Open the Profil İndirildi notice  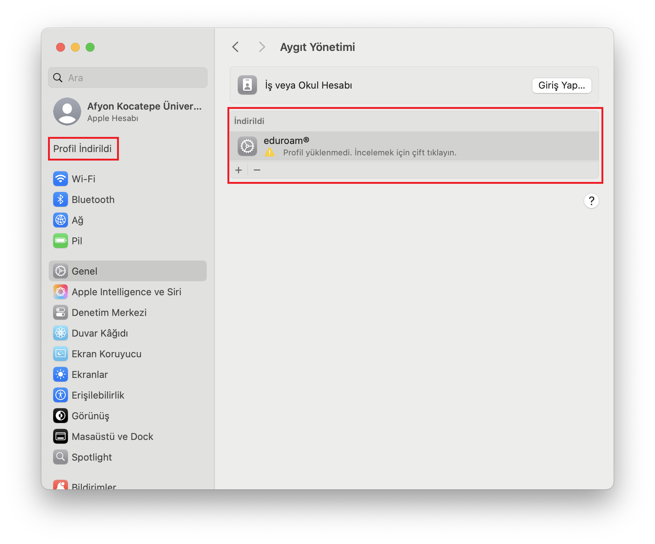click(x=83, y=149)
